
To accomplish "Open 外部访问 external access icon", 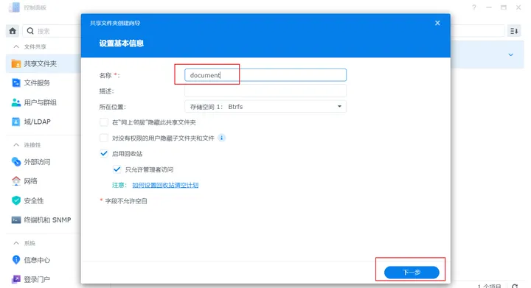I will click(x=16, y=162).
